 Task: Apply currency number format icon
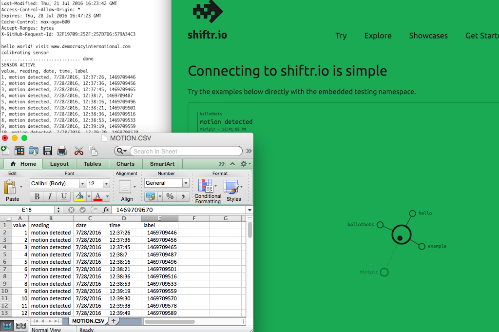coord(151,196)
